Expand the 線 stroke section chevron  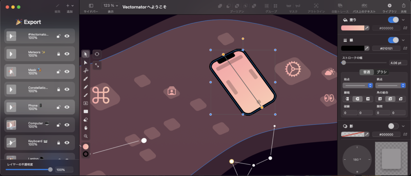[403, 40]
